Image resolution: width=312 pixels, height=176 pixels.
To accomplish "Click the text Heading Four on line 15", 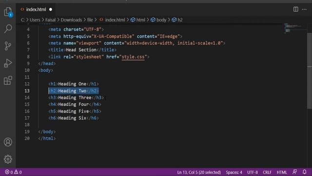I will point(74,104).
